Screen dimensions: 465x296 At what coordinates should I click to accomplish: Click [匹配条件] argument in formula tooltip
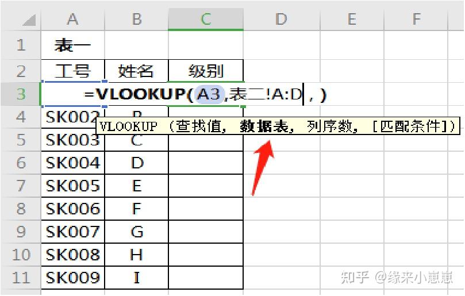pos(410,126)
